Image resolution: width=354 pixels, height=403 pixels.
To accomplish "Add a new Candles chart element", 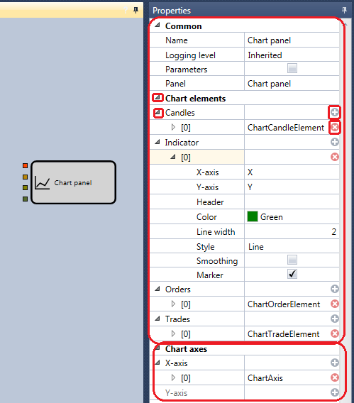I will (x=334, y=112).
